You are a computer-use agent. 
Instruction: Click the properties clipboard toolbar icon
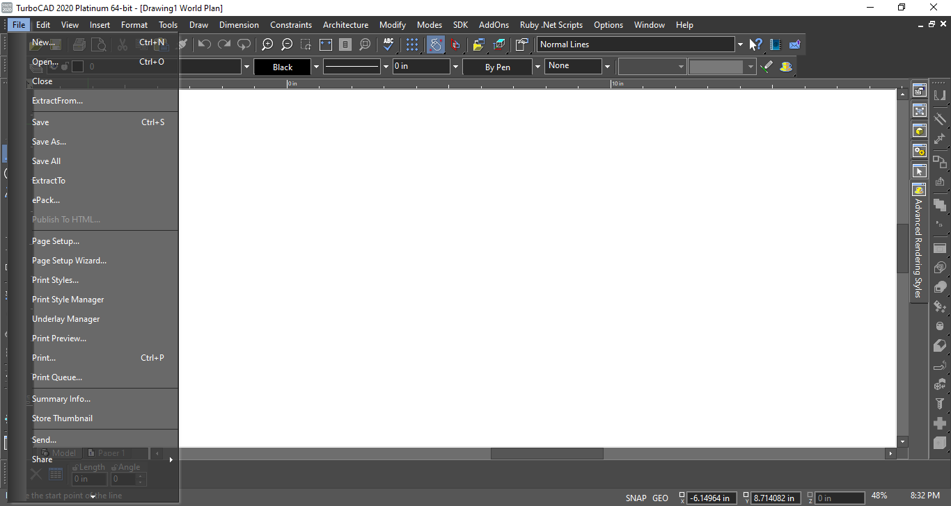(x=521, y=44)
